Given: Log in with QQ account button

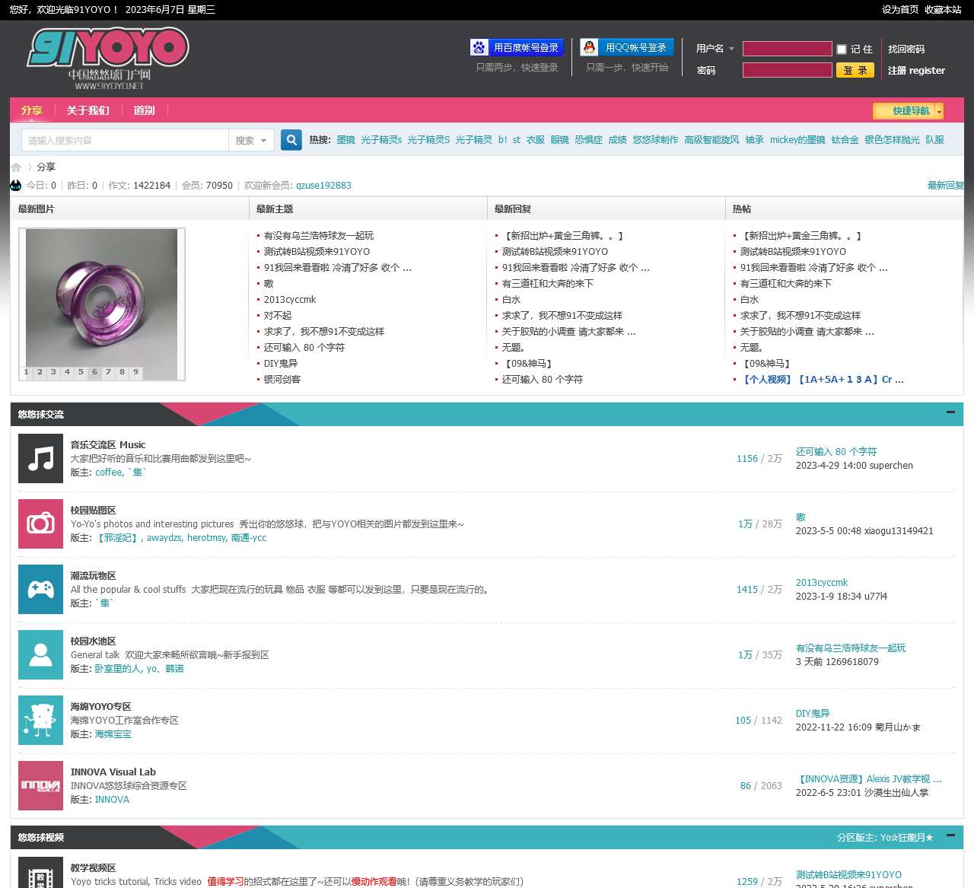Looking at the screenshot, I should [x=627, y=47].
